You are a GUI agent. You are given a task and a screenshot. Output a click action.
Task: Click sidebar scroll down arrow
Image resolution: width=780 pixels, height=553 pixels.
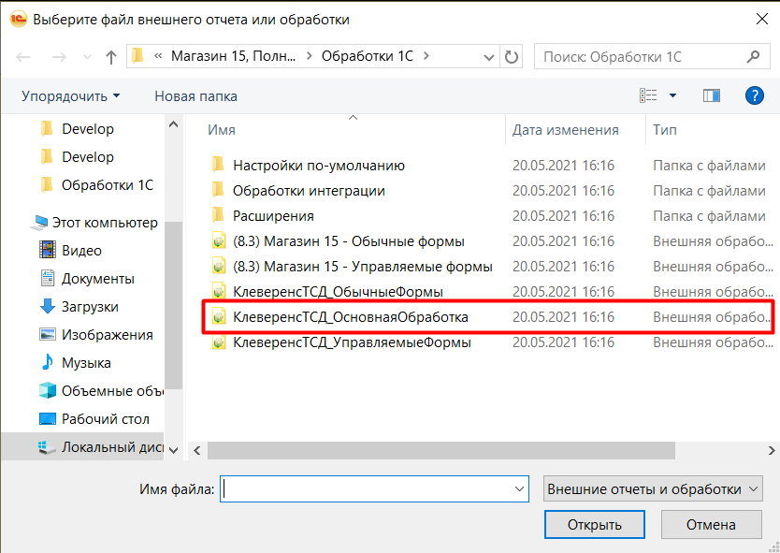point(174,450)
